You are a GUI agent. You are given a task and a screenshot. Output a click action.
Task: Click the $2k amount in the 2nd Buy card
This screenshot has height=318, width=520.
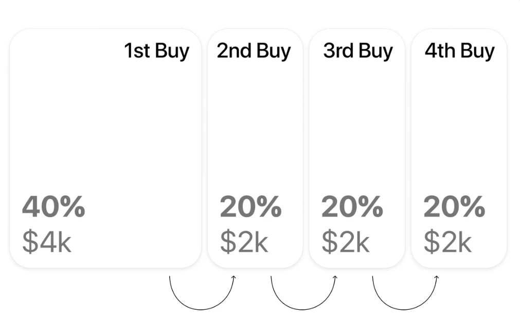coord(244,241)
